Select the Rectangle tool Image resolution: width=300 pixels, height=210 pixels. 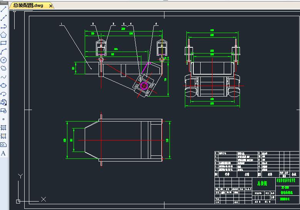[x=3, y=43]
